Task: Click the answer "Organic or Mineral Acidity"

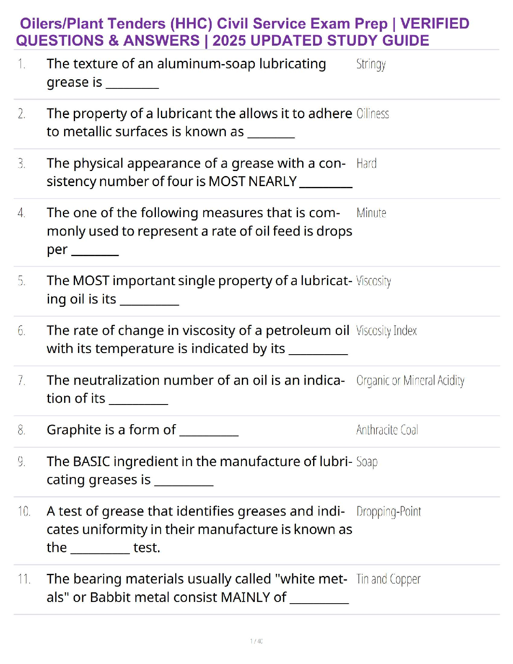Action: [410, 380]
